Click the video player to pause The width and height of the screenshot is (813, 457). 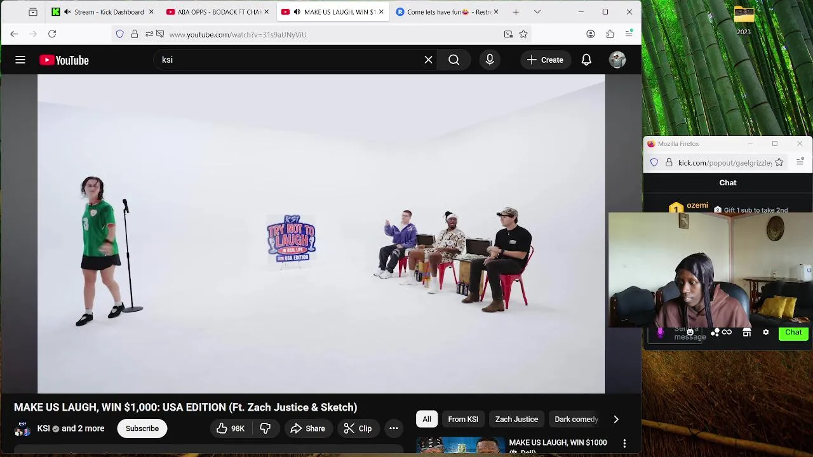tap(321, 234)
